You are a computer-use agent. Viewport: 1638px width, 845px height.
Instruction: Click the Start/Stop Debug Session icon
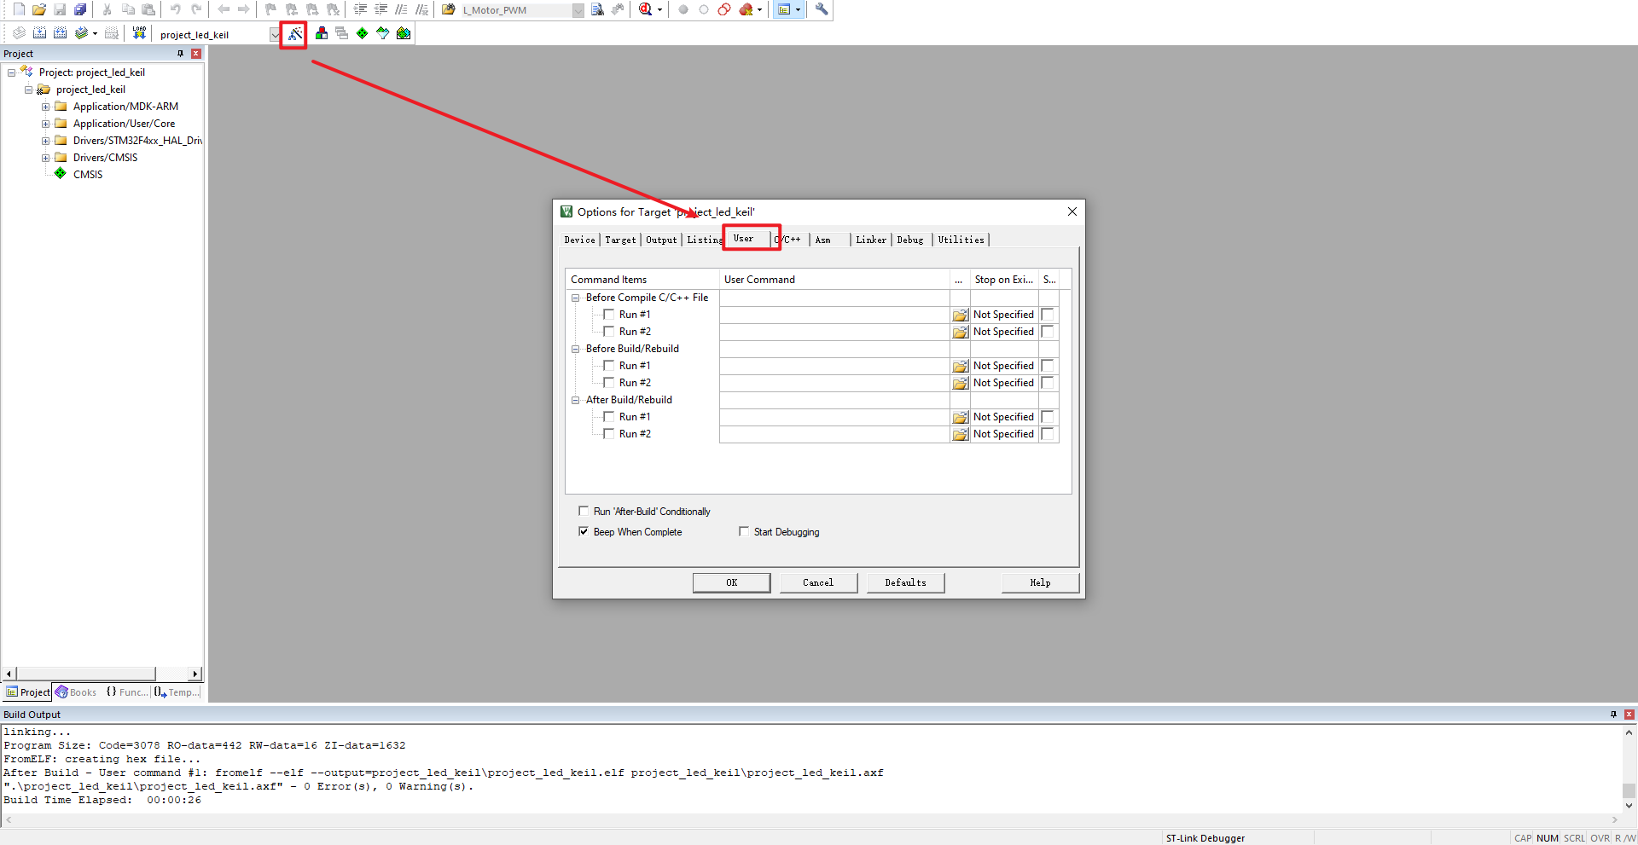[646, 9]
